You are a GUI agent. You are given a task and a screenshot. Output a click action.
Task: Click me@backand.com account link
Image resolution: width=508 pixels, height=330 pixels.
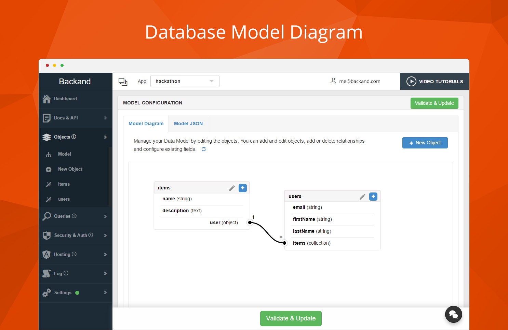[x=360, y=81]
